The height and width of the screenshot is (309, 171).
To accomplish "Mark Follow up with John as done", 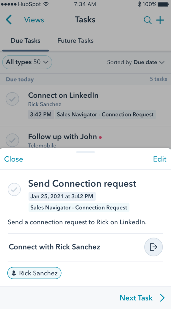I will coord(12,140).
